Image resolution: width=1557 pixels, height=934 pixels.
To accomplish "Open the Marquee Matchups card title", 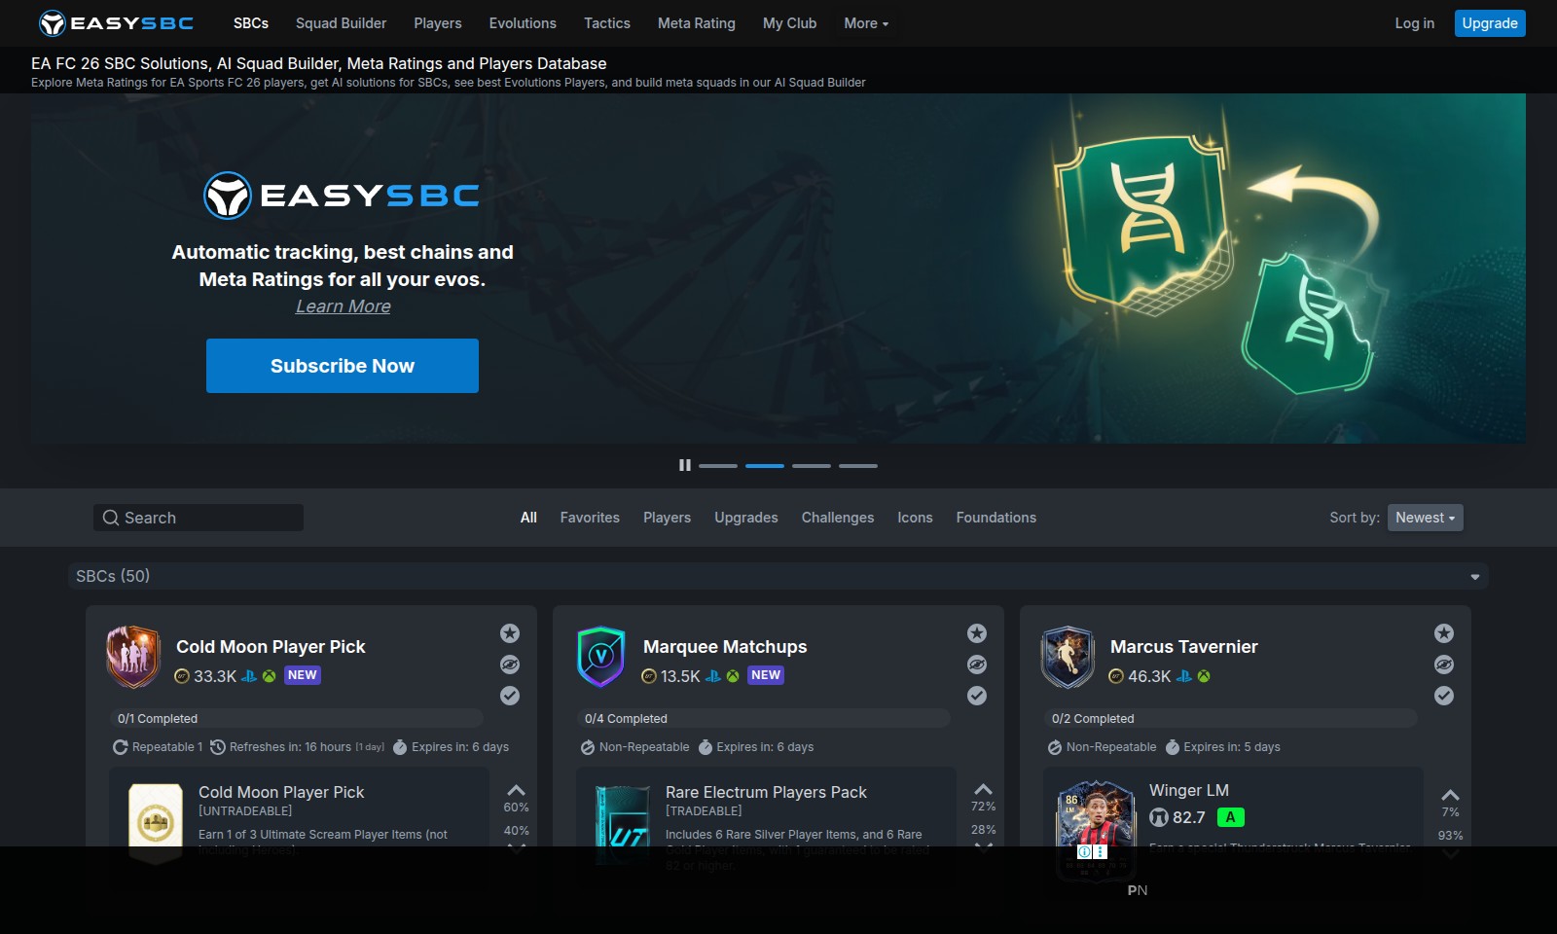I will pyautogui.click(x=725, y=647).
